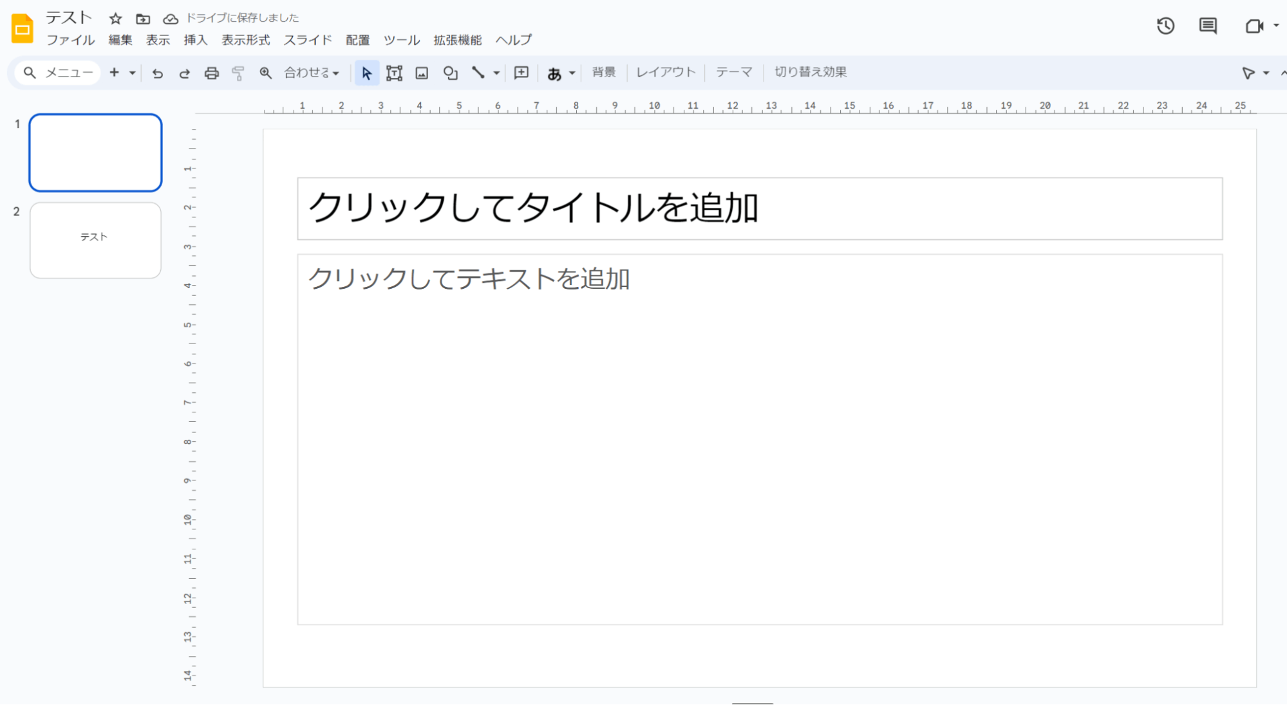
Task: Click the title placeholder クリックしてタイトルを追加
Action: coord(759,208)
